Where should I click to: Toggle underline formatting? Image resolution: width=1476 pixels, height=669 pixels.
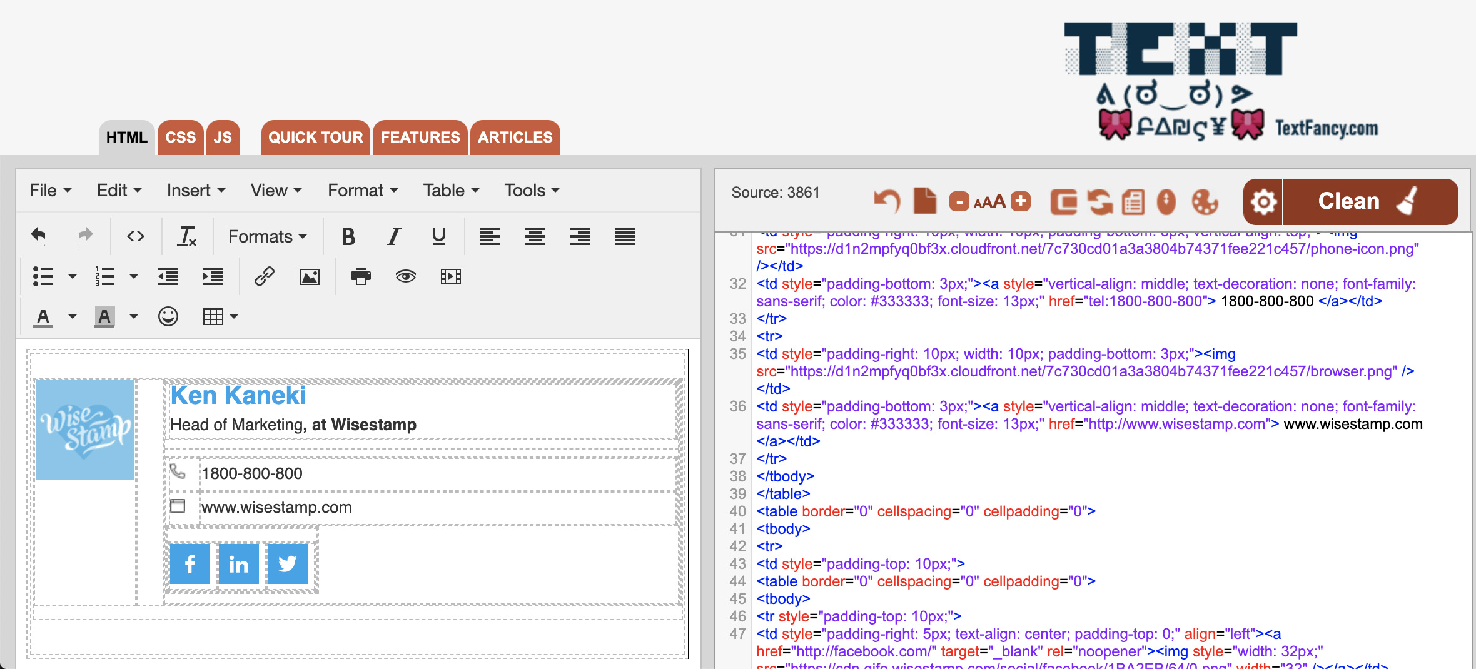click(x=438, y=236)
